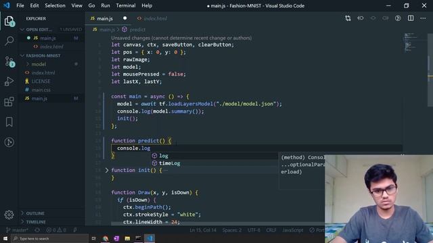The width and height of the screenshot is (433, 243).
Task: Open main.js in the project tree
Action: click(39, 99)
